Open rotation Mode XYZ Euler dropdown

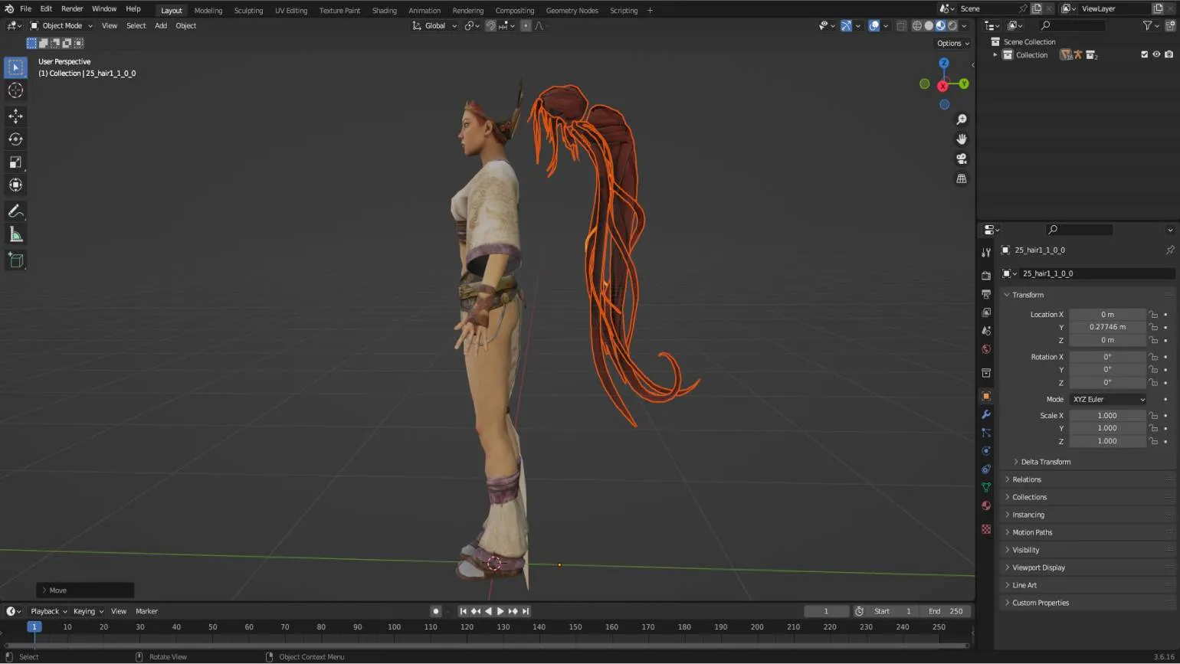click(x=1107, y=399)
